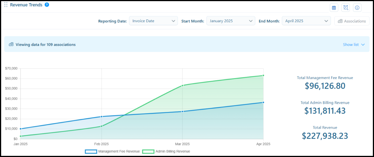Screen dimensions: 374x157
Task: Click the building icon in the blue banner
Action: (11, 44)
